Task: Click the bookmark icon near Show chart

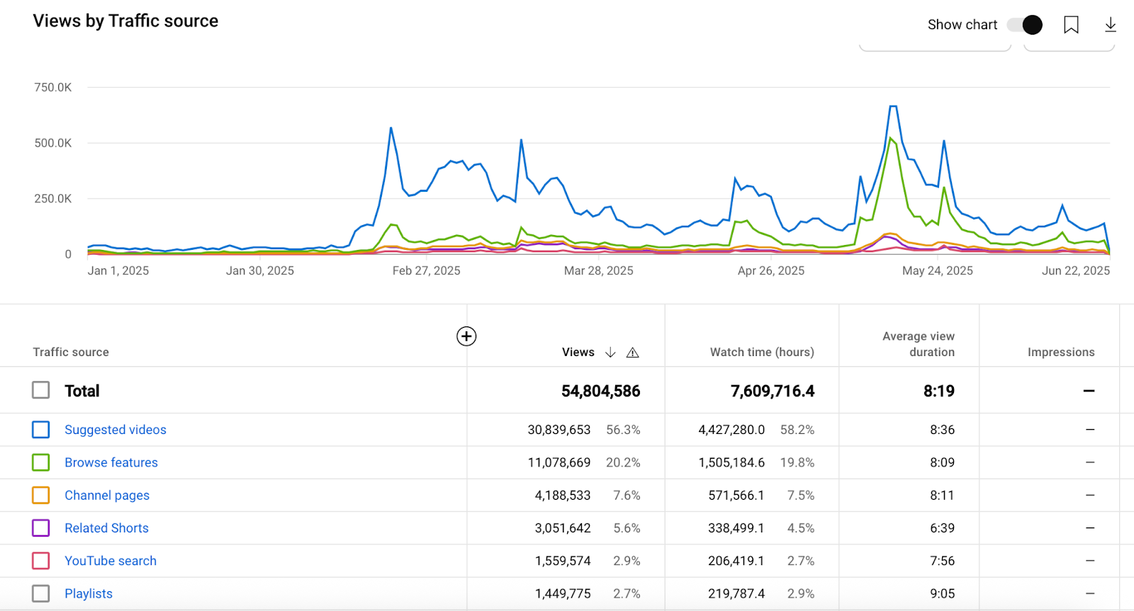Action: [x=1071, y=25]
